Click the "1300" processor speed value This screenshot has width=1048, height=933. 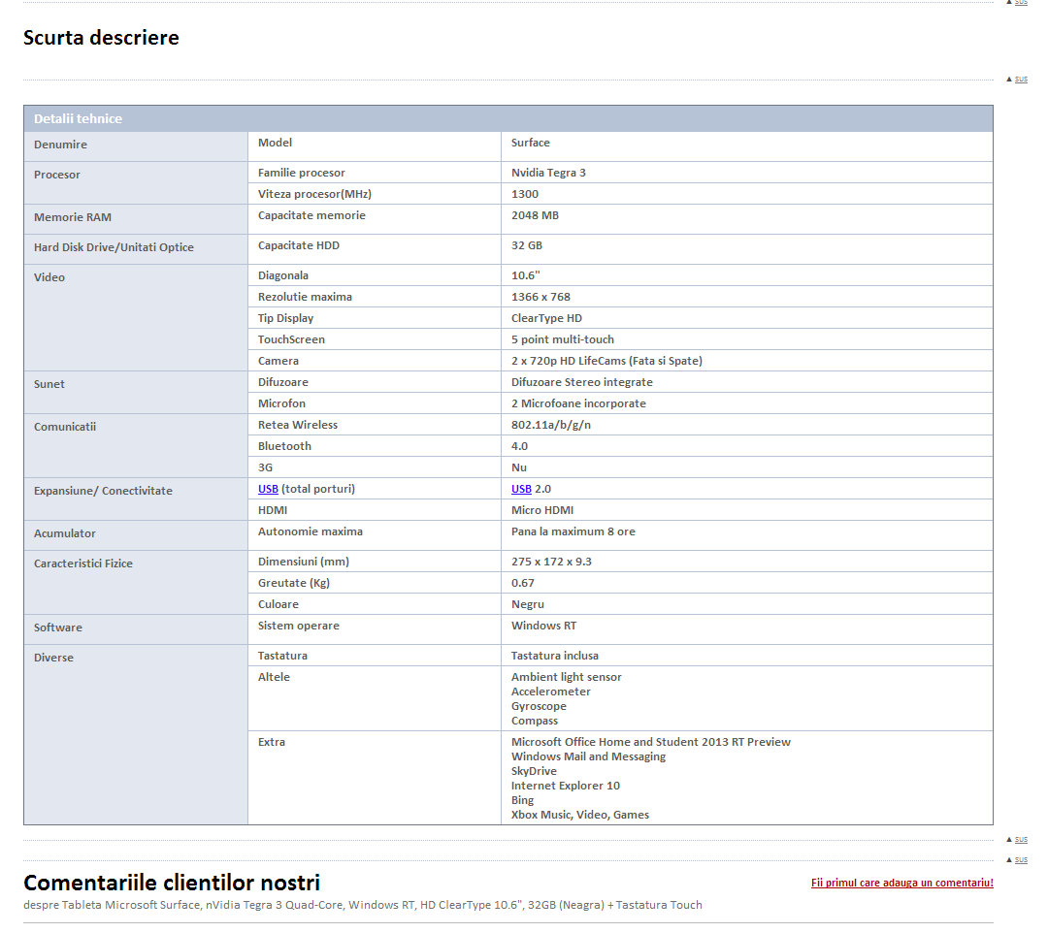pos(525,194)
